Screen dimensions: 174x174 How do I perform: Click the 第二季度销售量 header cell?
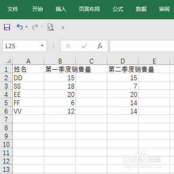(123, 69)
